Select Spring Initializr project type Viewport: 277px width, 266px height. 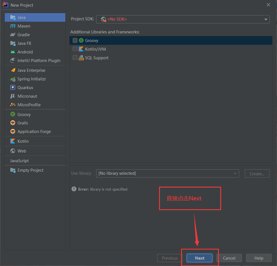35,79
